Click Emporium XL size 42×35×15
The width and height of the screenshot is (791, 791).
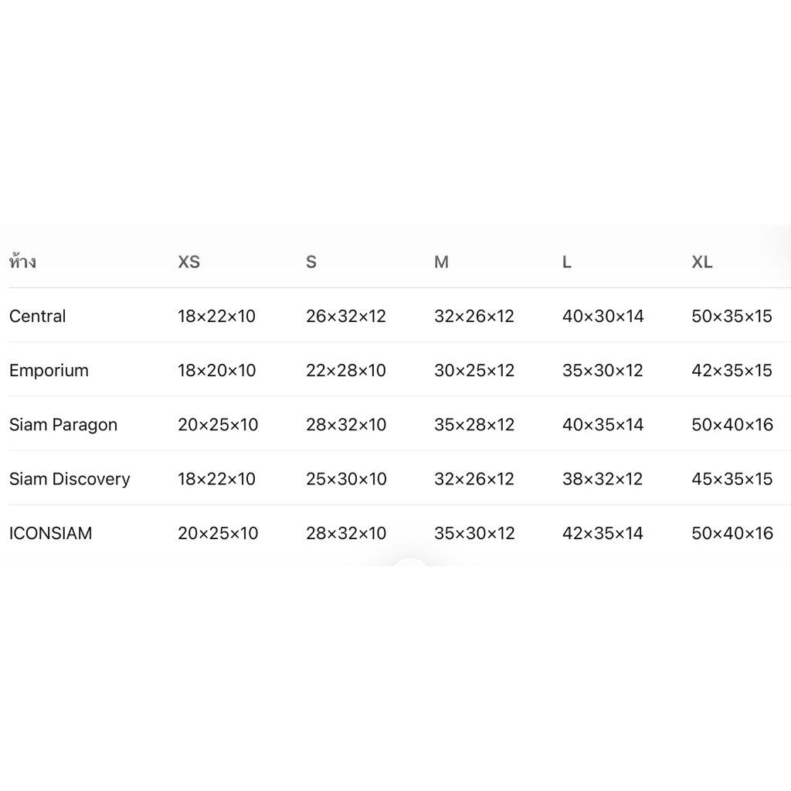[732, 371]
